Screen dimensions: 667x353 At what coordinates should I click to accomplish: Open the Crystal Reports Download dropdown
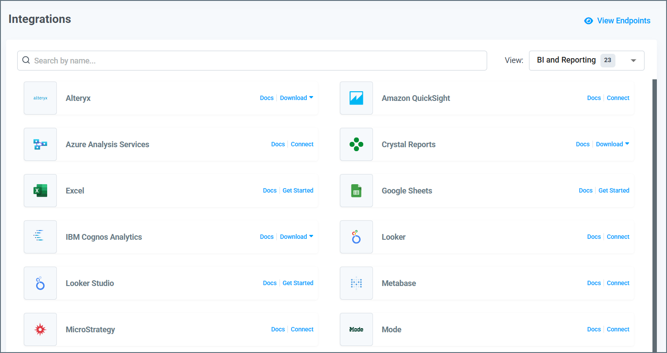(x=612, y=144)
